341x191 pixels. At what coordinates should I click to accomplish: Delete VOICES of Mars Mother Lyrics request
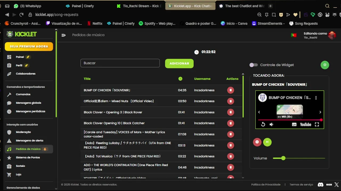[230, 134]
